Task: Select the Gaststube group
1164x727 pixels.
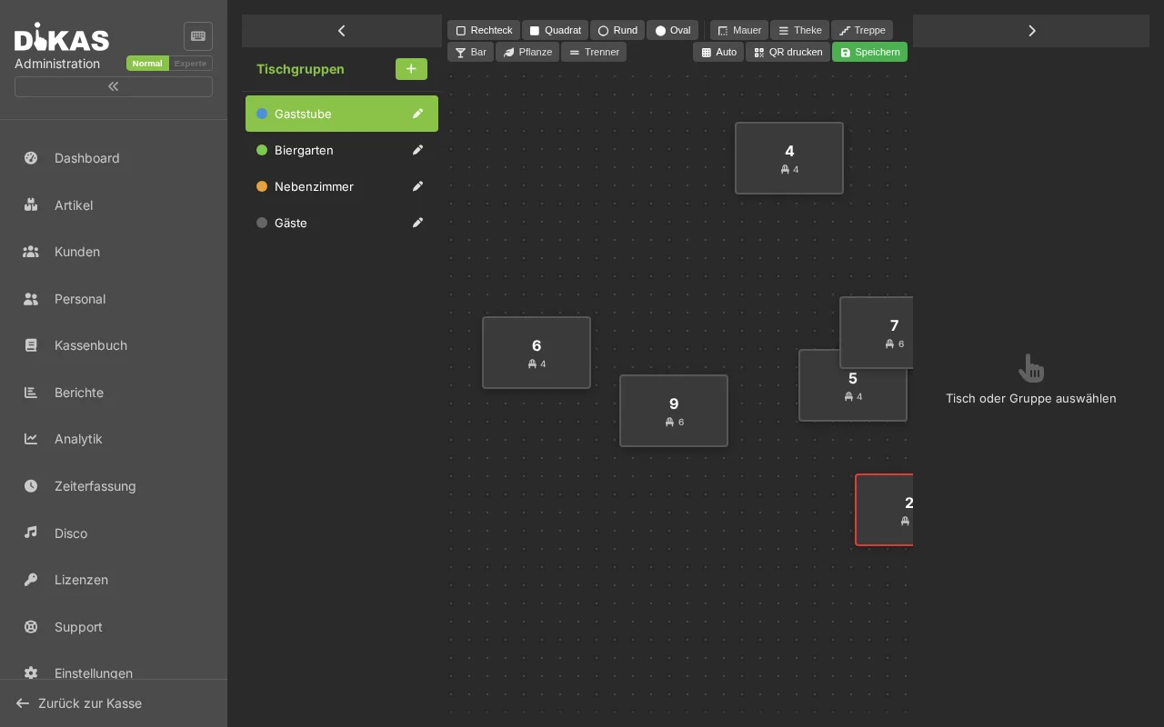Action: 342,114
